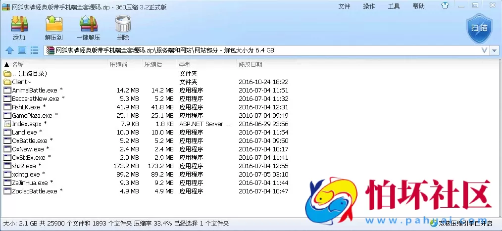Select the "OxNew.exe *" file name
Screen dimensions: 502x231
pos(31,149)
